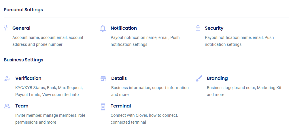This screenshot has height=130, width=289.
Task: Click the padlock icon for Security
Action: [x=198, y=28]
